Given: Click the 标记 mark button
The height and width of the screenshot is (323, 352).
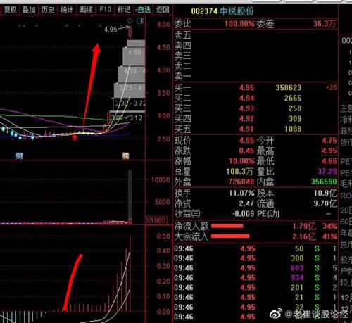Looking at the screenshot, I should [x=124, y=10].
